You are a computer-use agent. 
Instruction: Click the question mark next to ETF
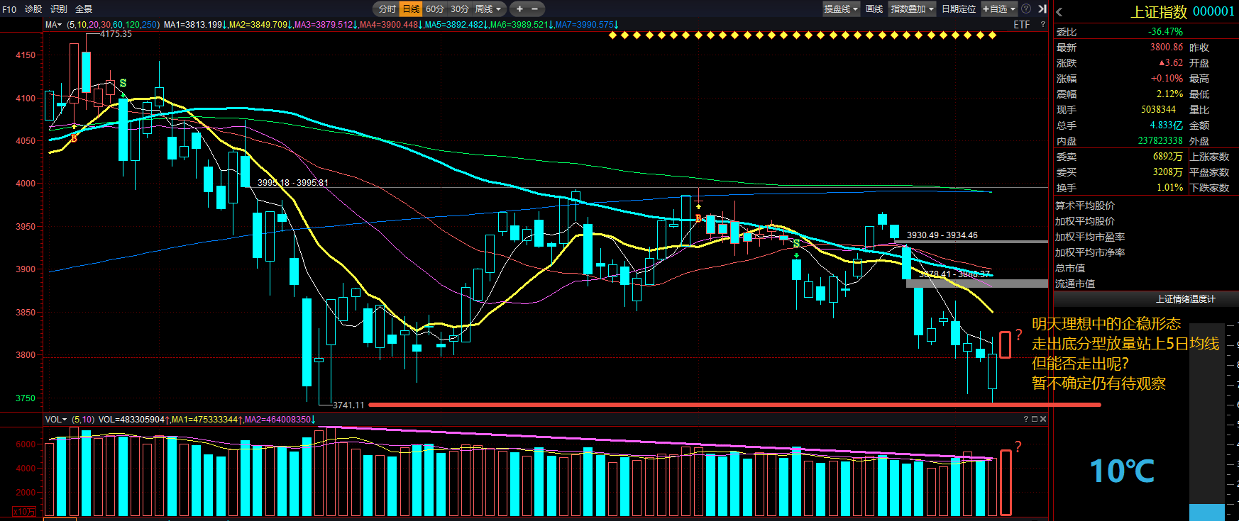[1042, 24]
